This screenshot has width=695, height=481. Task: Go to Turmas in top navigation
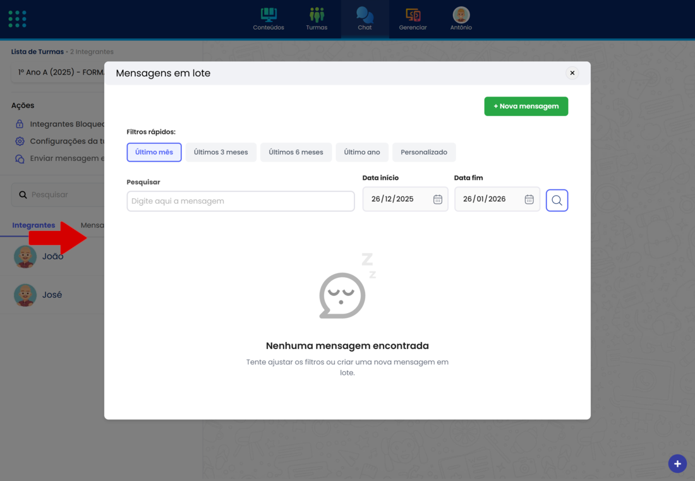pos(317,18)
